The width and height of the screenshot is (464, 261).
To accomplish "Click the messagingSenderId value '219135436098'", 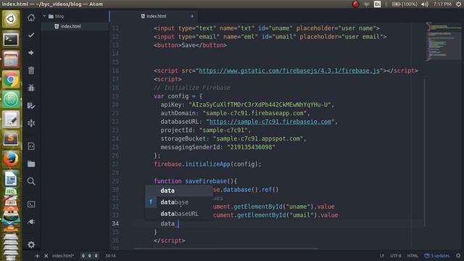I will [x=251, y=147].
